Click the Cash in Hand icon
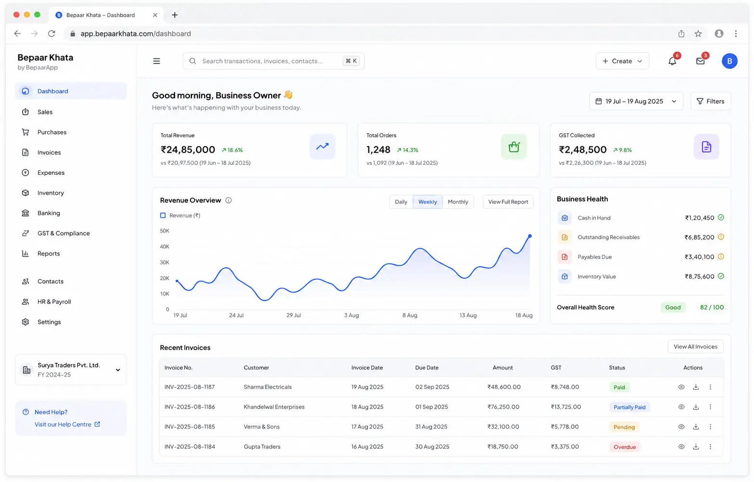This screenshot has height=482, width=754. click(565, 218)
